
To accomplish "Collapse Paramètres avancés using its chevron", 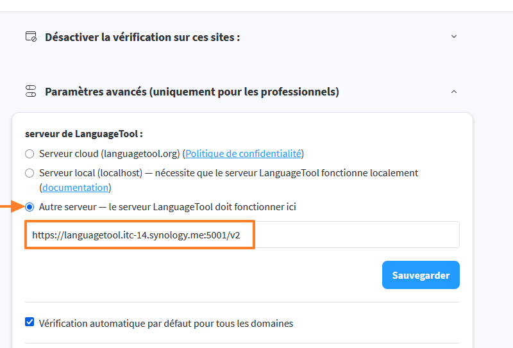I will 454,92.
